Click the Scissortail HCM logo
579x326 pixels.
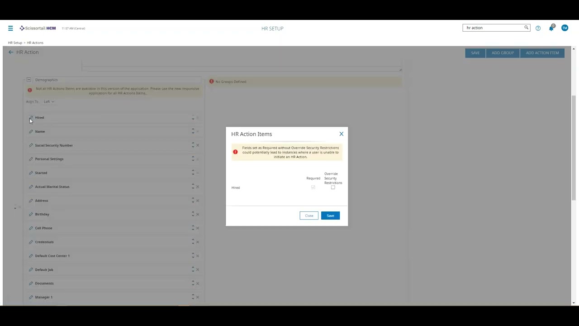click(38, 28)
